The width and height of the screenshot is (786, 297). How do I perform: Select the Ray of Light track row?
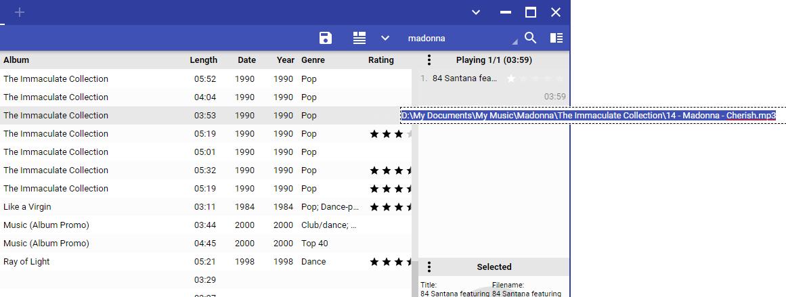26,262
